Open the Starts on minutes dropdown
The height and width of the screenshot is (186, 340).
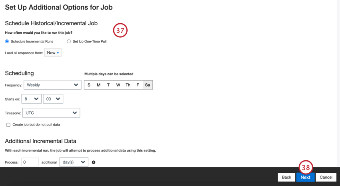pos(53,99)
